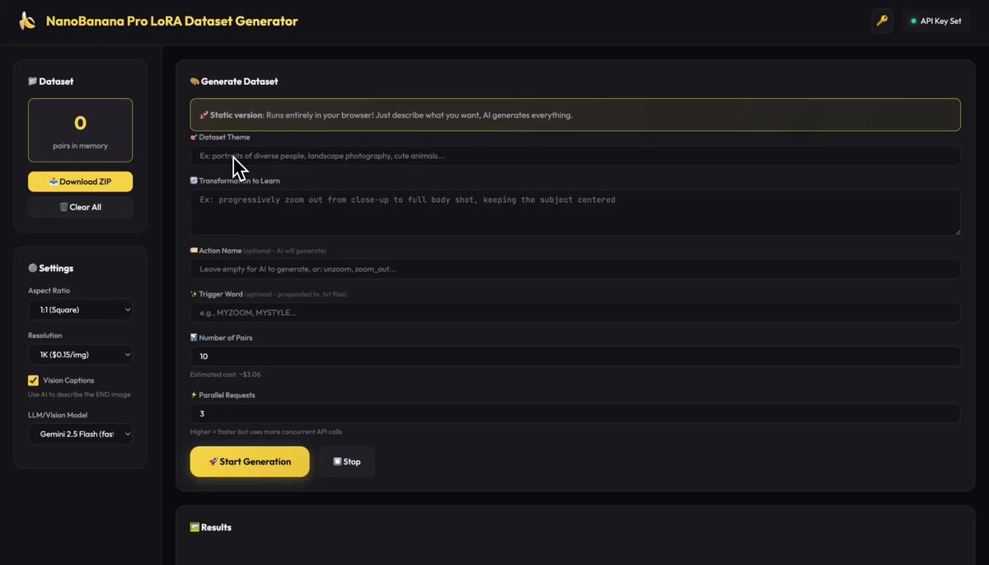Click the Dataset panel heading icon
This screenshot has height=565, width=989.
[x=32, y=82]
